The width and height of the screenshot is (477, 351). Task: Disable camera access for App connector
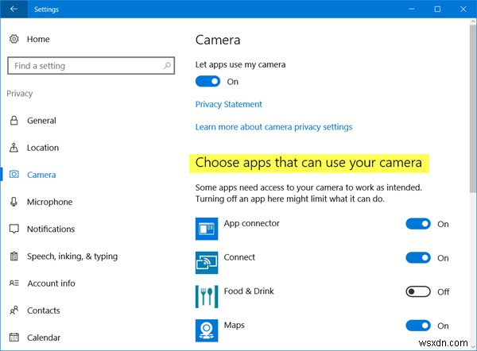pyautogui.click(x=418, y=224)
